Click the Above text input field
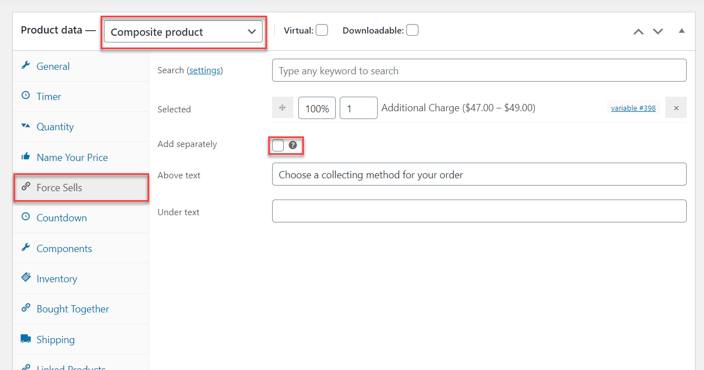The image size is (704, 370). [x=479, y=174]
